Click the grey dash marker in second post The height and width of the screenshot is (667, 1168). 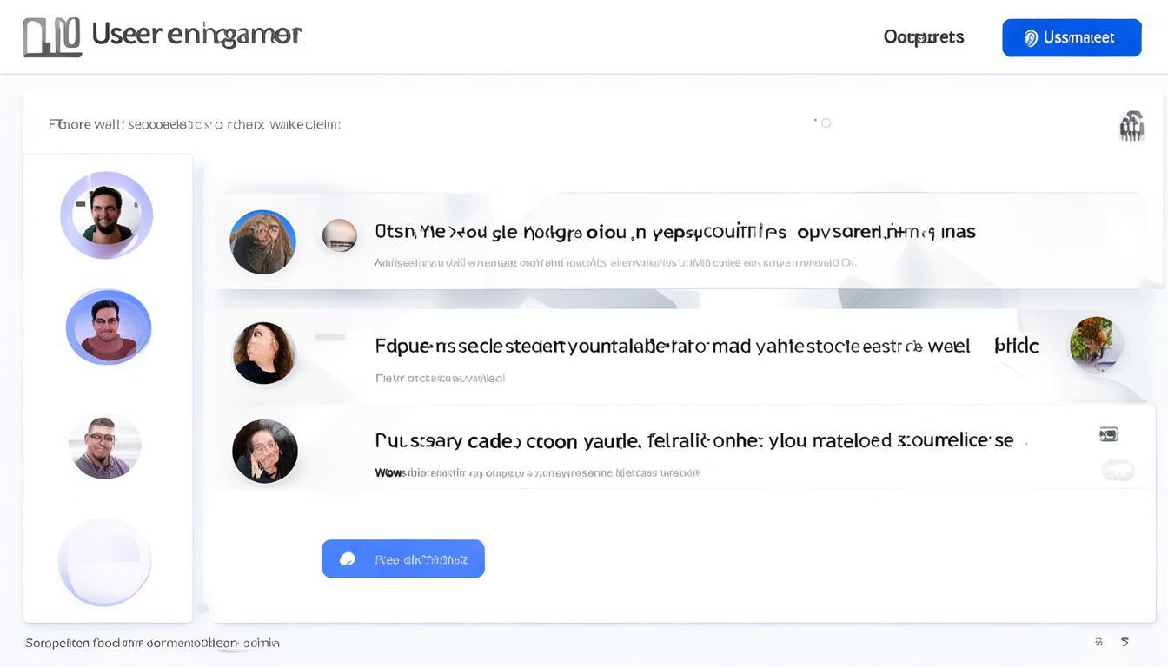(330, 337)
